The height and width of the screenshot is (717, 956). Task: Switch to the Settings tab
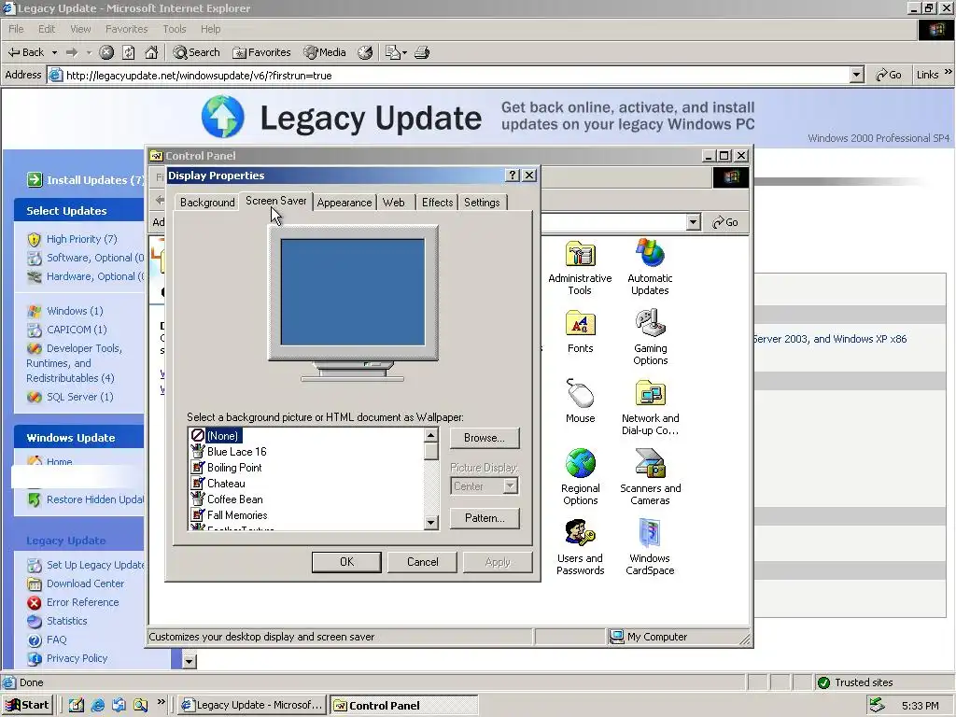pos(482,203)
